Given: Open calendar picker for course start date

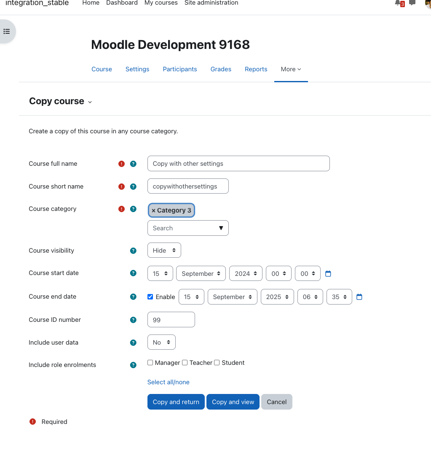Looking at the screenshot, I should (x=328, y=274).
